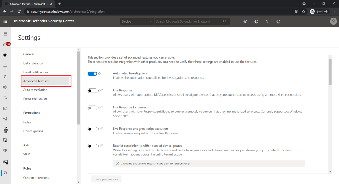Click the settings menu scrollbar thumb

[79, 88]
